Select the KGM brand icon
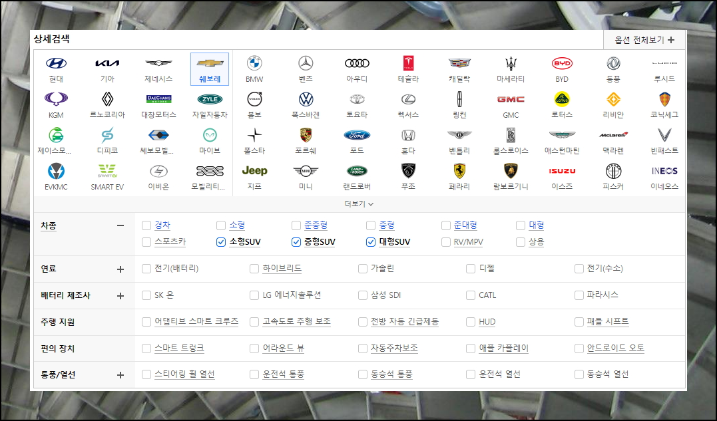This screenshot has height=421, width=717. click(56, 98)
